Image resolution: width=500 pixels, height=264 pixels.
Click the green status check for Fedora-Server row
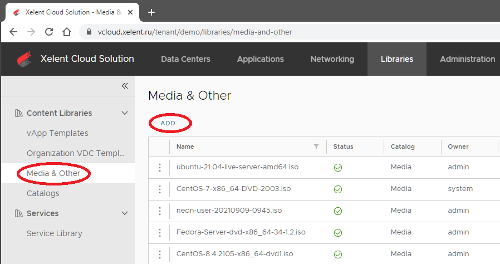tap(337, 232)
